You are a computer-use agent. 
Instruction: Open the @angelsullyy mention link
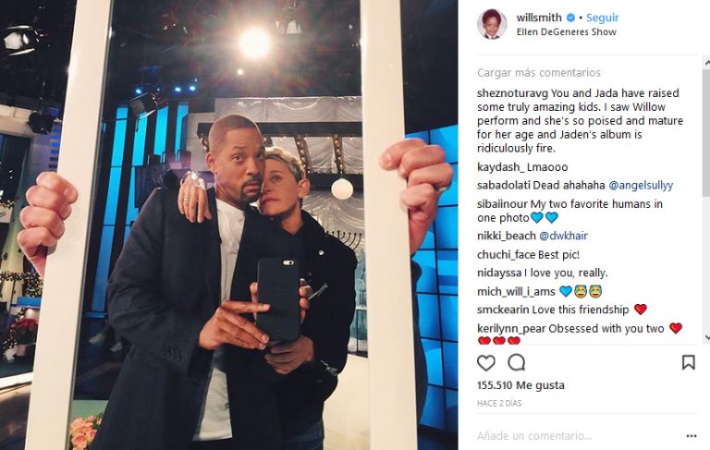641,185
